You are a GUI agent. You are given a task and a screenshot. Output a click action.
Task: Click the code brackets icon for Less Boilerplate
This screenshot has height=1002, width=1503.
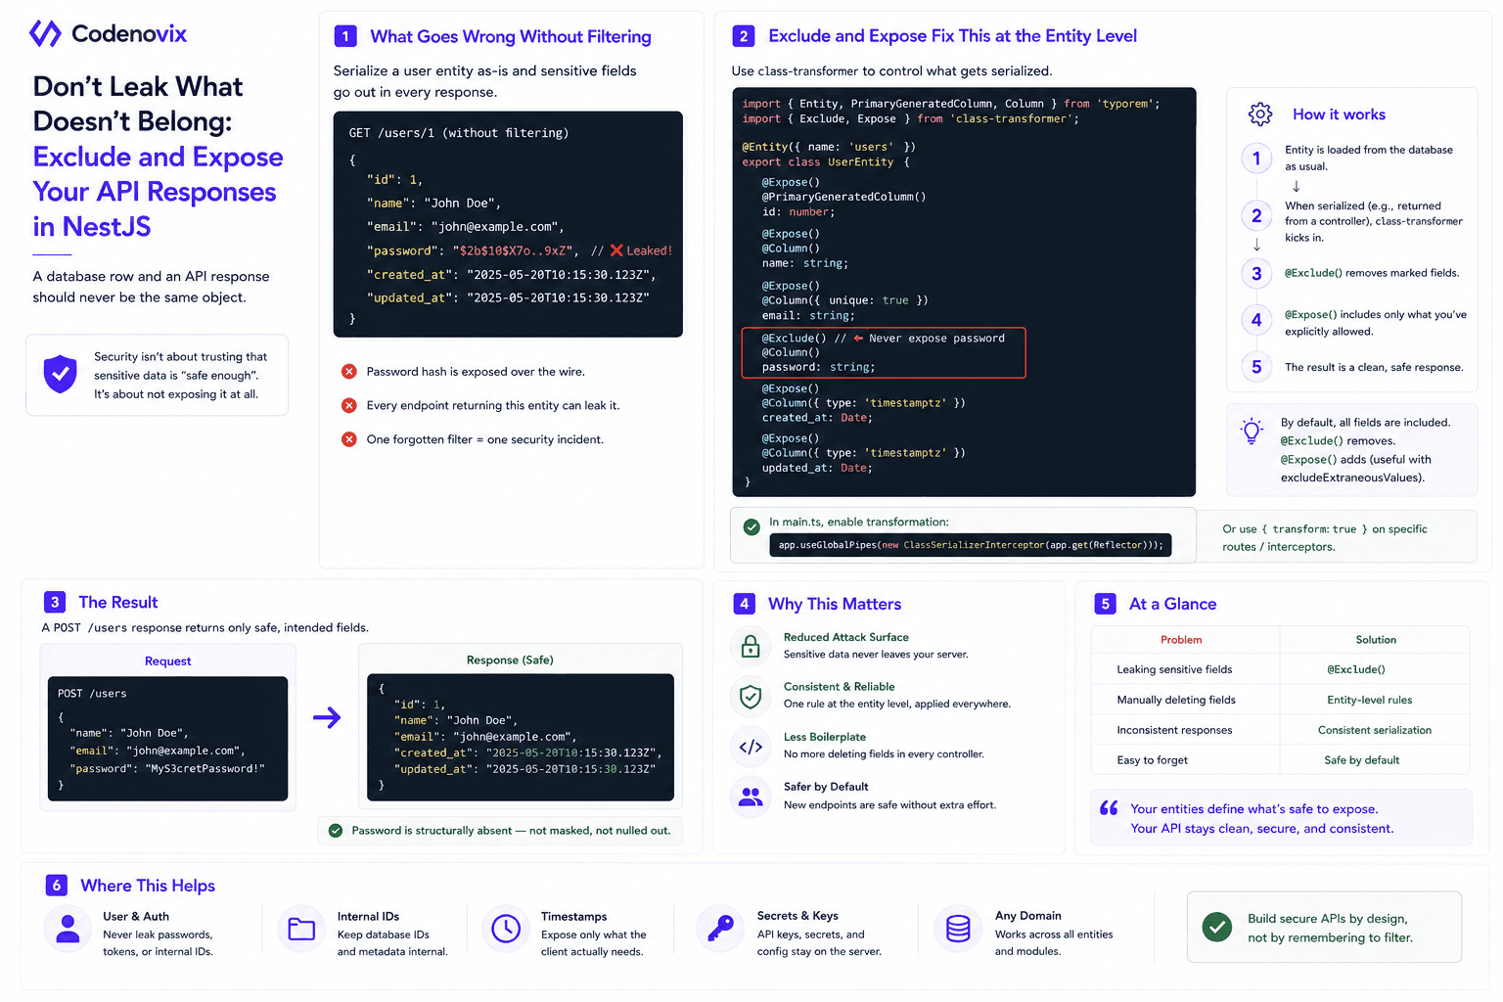click(751, 747)
